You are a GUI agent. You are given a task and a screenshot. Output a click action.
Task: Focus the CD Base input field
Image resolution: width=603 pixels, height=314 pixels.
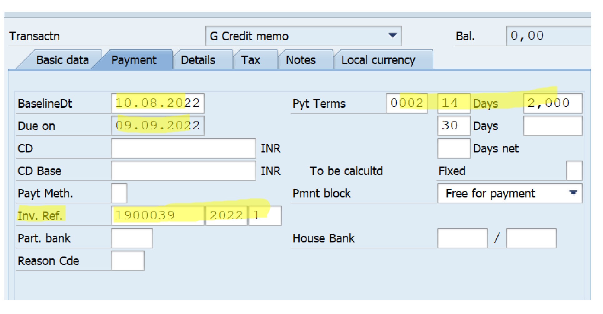click(183, 171)
